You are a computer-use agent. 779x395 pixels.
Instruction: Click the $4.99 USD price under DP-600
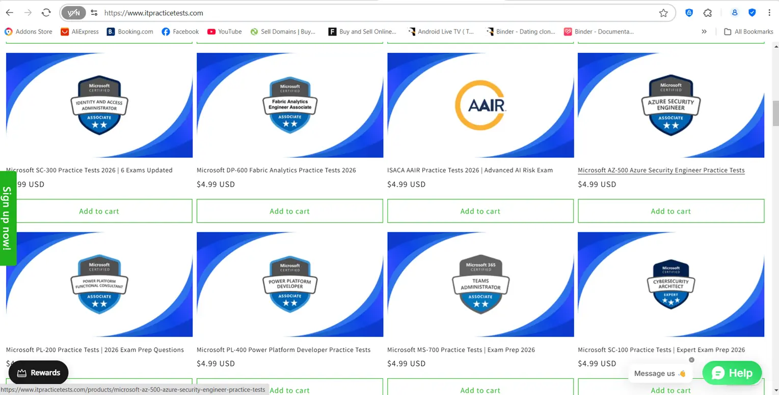(x=216, y=184)
